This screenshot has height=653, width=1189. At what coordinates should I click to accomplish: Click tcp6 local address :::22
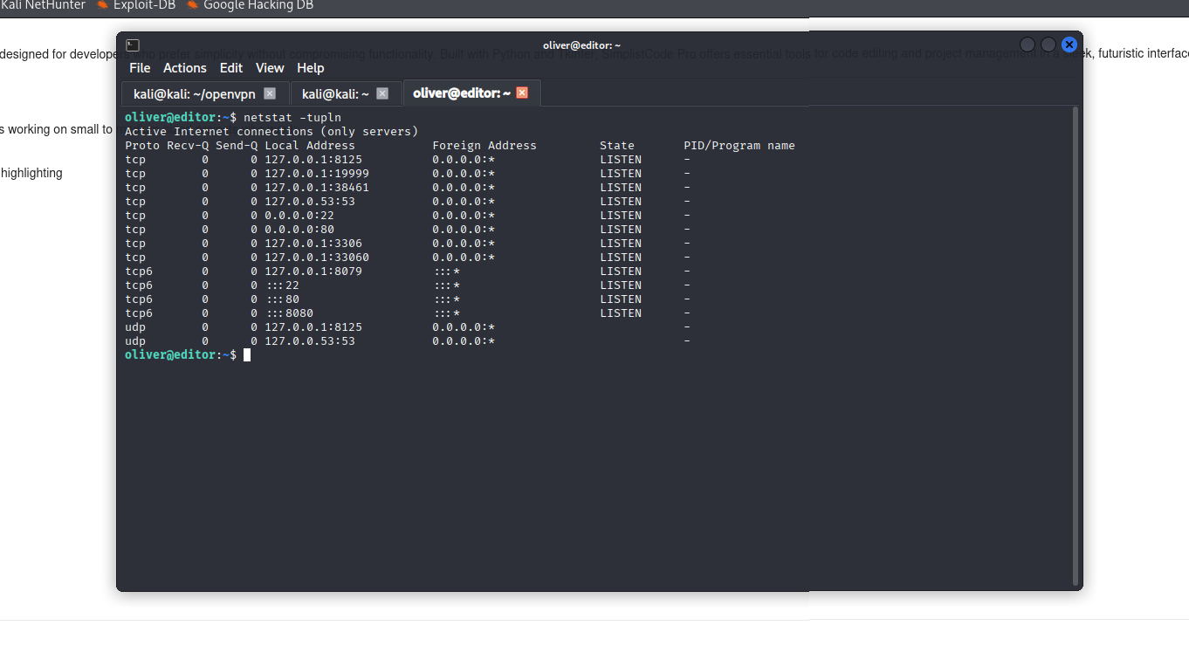point(282,285)
